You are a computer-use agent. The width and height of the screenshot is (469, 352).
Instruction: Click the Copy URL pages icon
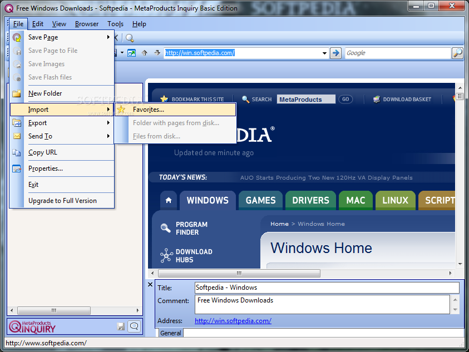click(x=17, y=152)
